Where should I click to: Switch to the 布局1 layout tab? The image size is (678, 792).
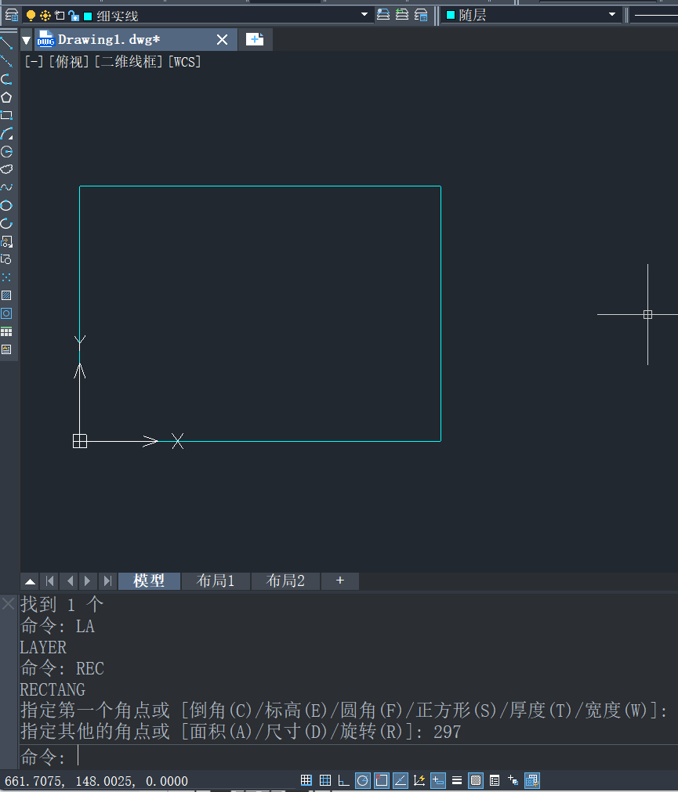coord(216,580)
